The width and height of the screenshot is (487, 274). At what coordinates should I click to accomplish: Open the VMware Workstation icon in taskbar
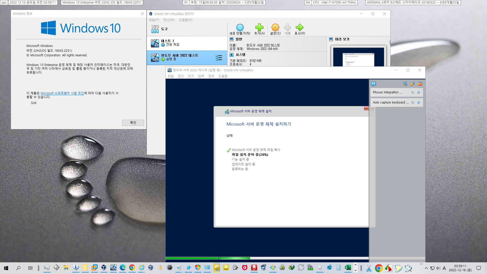(94, 267)
